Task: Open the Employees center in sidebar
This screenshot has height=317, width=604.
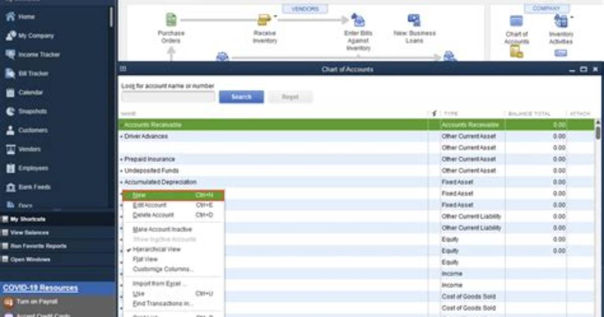Action: [x=27, y=168]
